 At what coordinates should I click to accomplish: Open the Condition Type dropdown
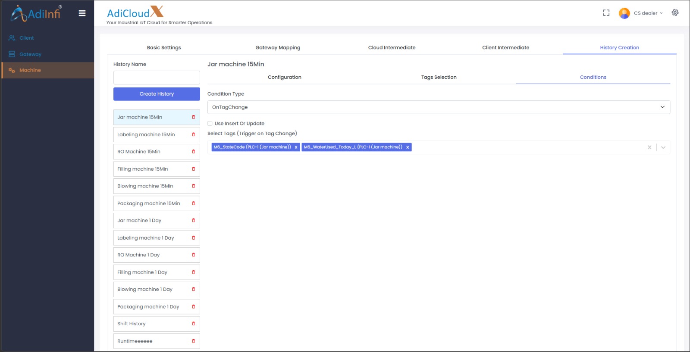pos(438,107)
